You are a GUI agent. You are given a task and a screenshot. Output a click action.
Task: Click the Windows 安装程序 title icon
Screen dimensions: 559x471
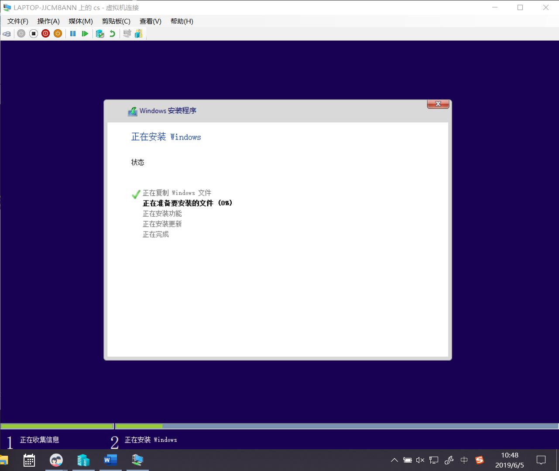click(x=132, y=111)
